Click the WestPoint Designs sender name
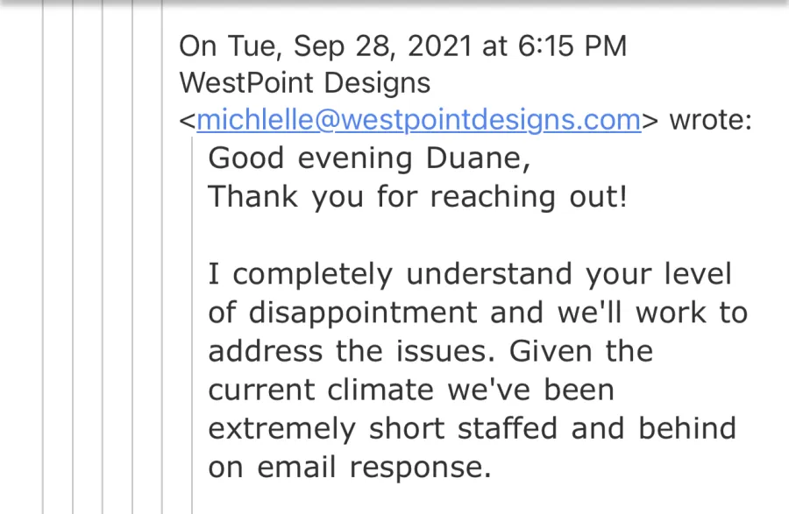The image size is (789, 514). click(x=304, y=83)
